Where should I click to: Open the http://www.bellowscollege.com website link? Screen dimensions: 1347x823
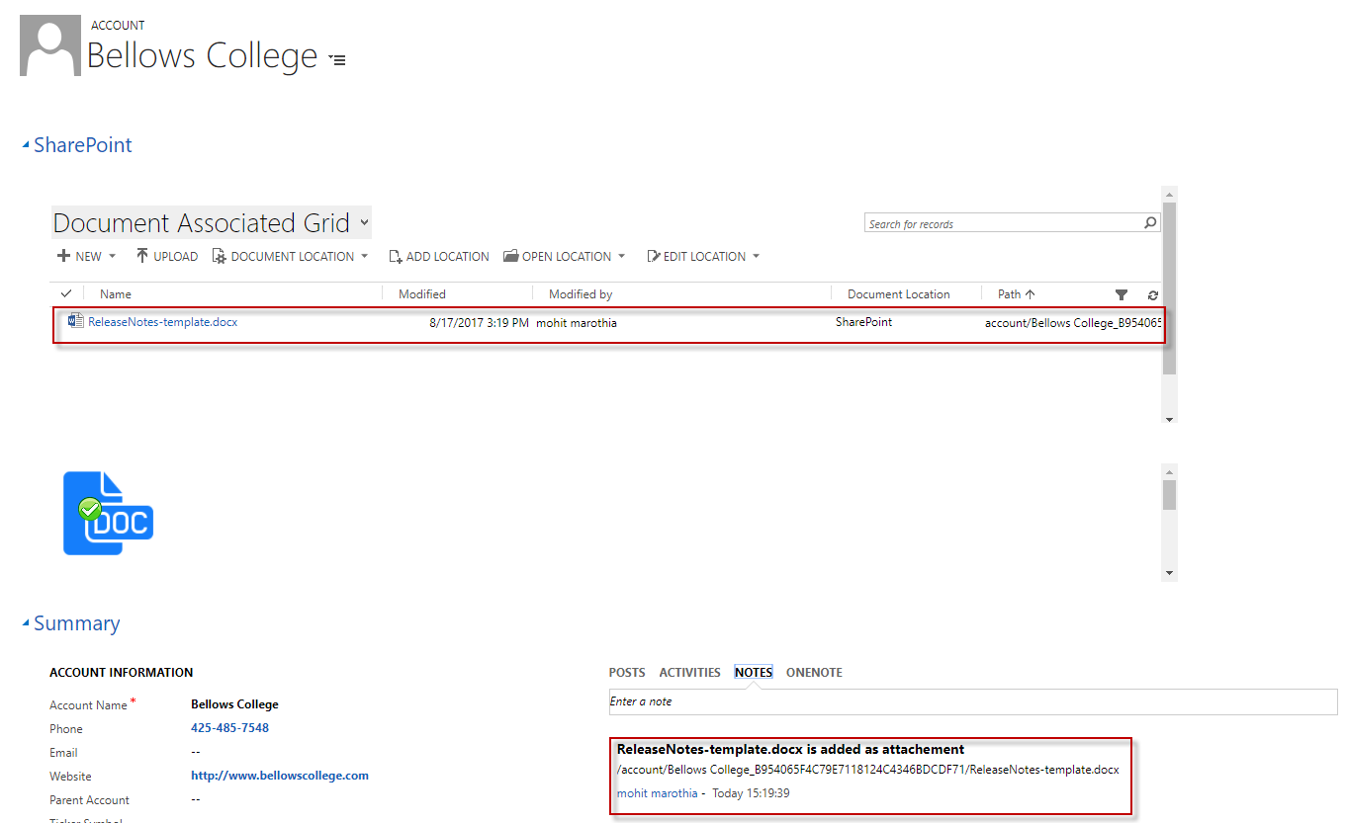(x=280, y=776)
